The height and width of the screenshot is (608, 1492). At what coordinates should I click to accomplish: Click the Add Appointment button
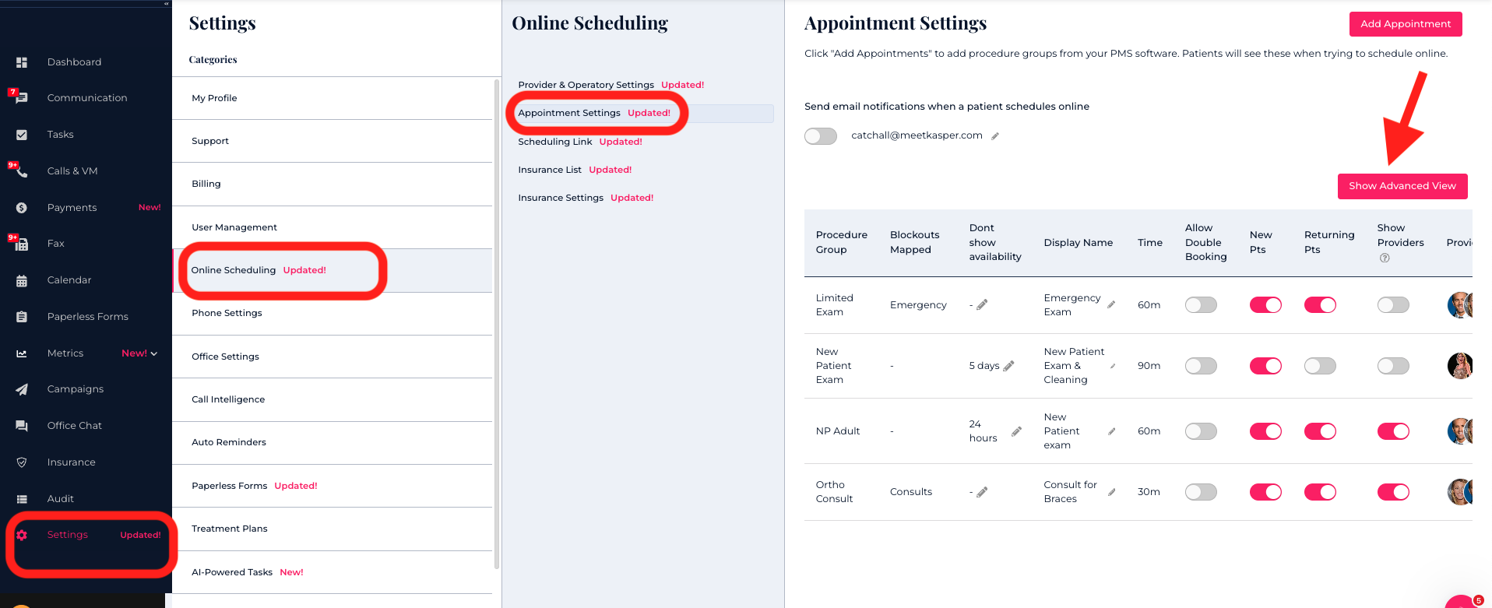pos(1405,24)
